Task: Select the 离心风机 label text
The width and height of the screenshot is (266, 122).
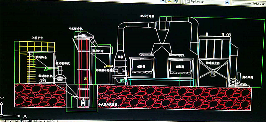Action: [x=248, y=77]
